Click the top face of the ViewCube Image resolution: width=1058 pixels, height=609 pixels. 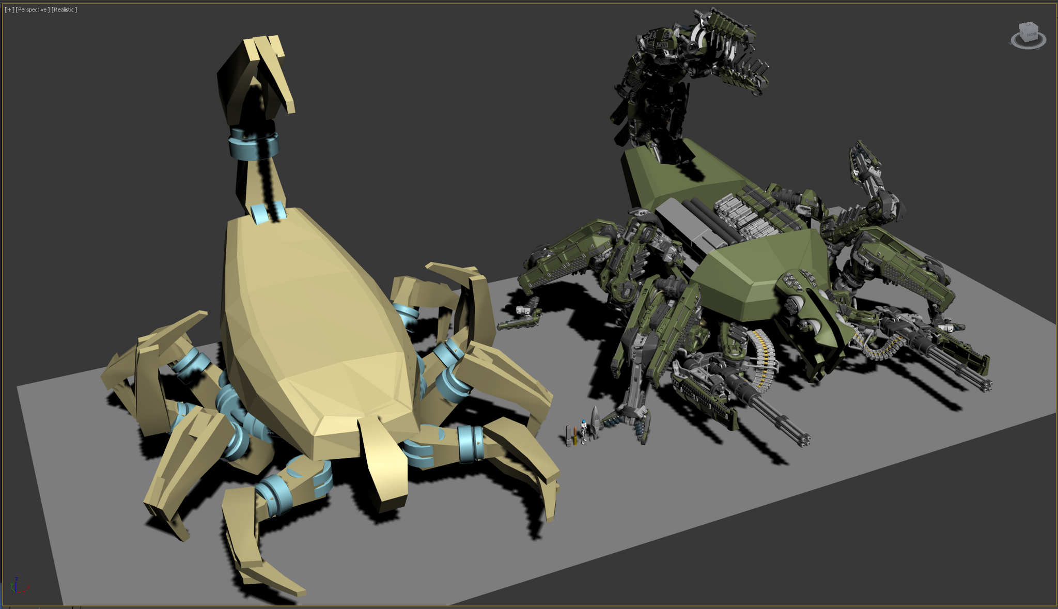pos(1028,26)
